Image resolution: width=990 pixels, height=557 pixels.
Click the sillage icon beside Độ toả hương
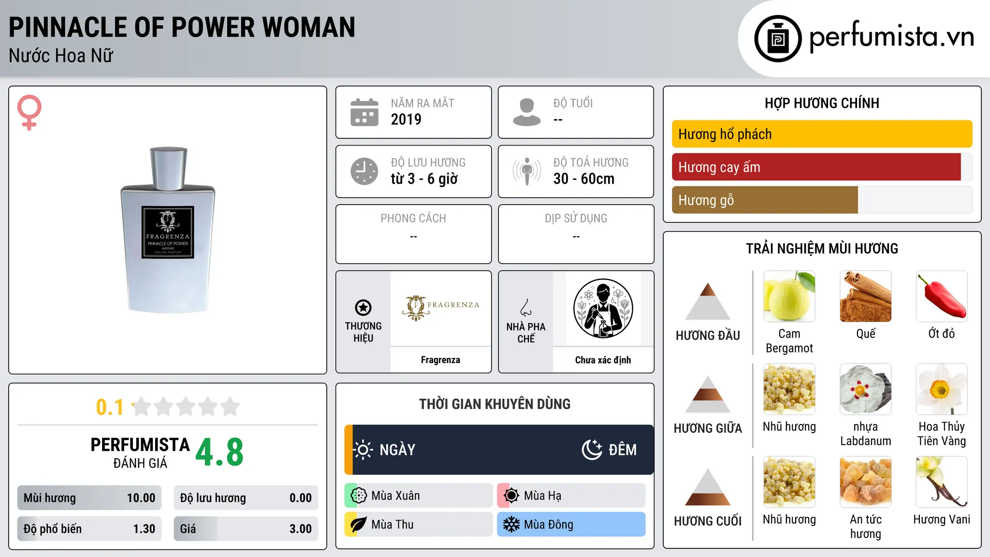pos(527,171)
